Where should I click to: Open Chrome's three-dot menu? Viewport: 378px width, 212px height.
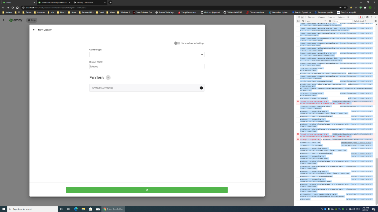tap(375, 8)
